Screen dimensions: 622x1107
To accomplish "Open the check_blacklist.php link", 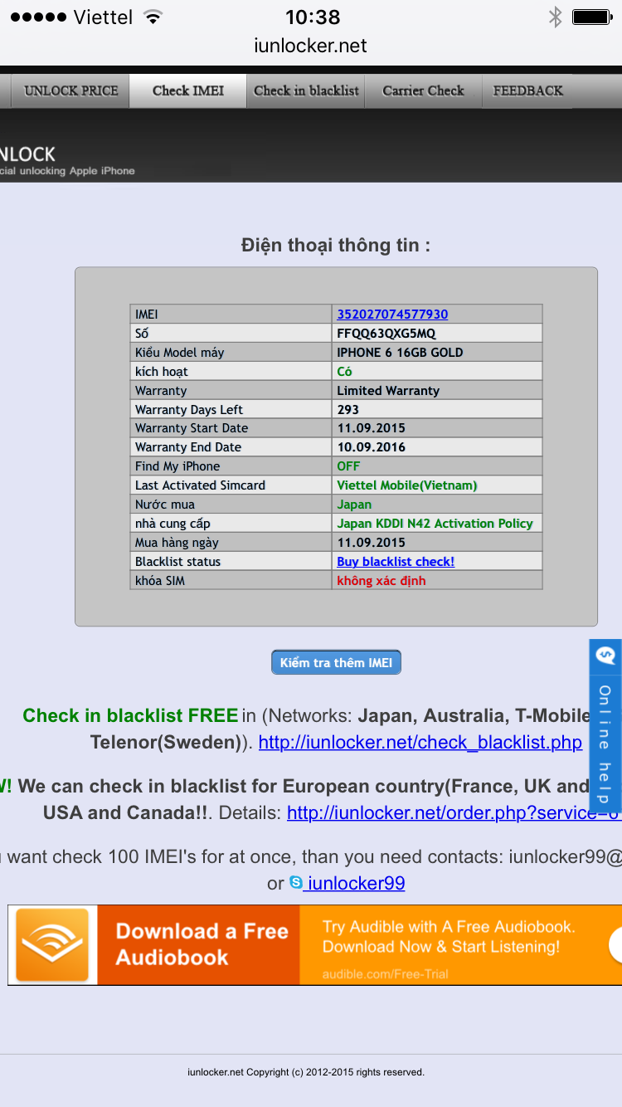I will pyautogui.click(x=420, y=742).
